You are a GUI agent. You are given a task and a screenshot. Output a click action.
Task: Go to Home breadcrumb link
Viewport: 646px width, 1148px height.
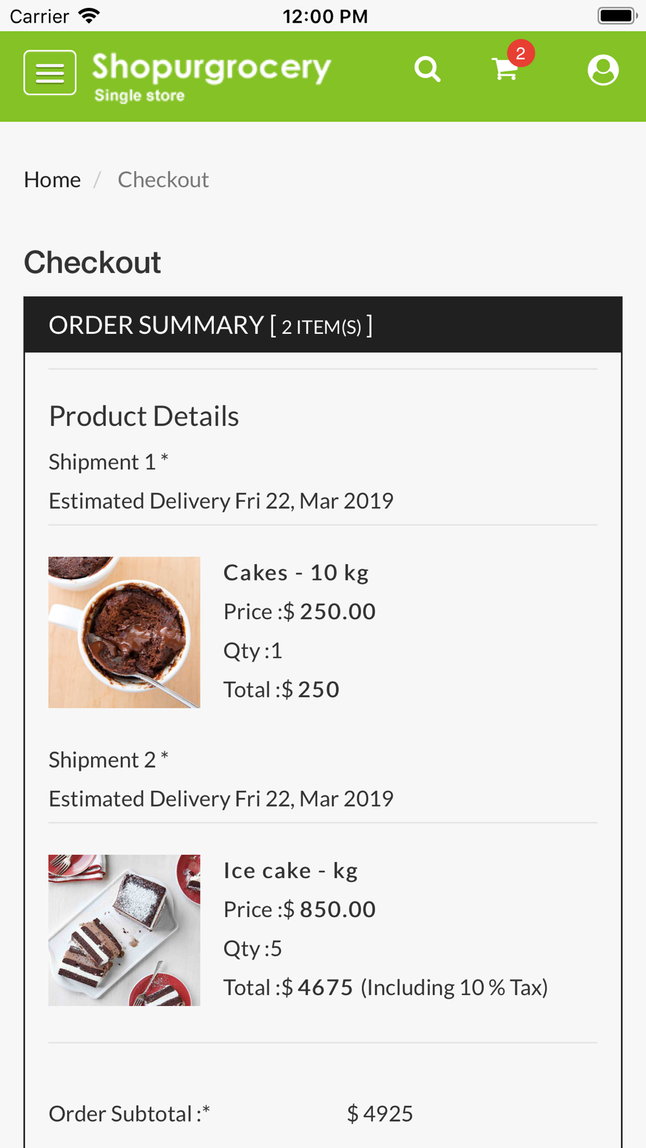pyautogui.click(x=52, y=179)
